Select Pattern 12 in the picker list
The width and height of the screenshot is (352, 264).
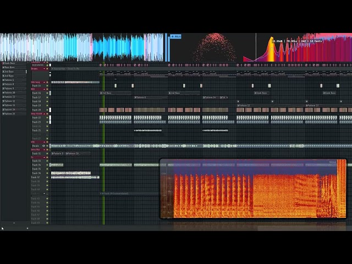click(14, 101)
